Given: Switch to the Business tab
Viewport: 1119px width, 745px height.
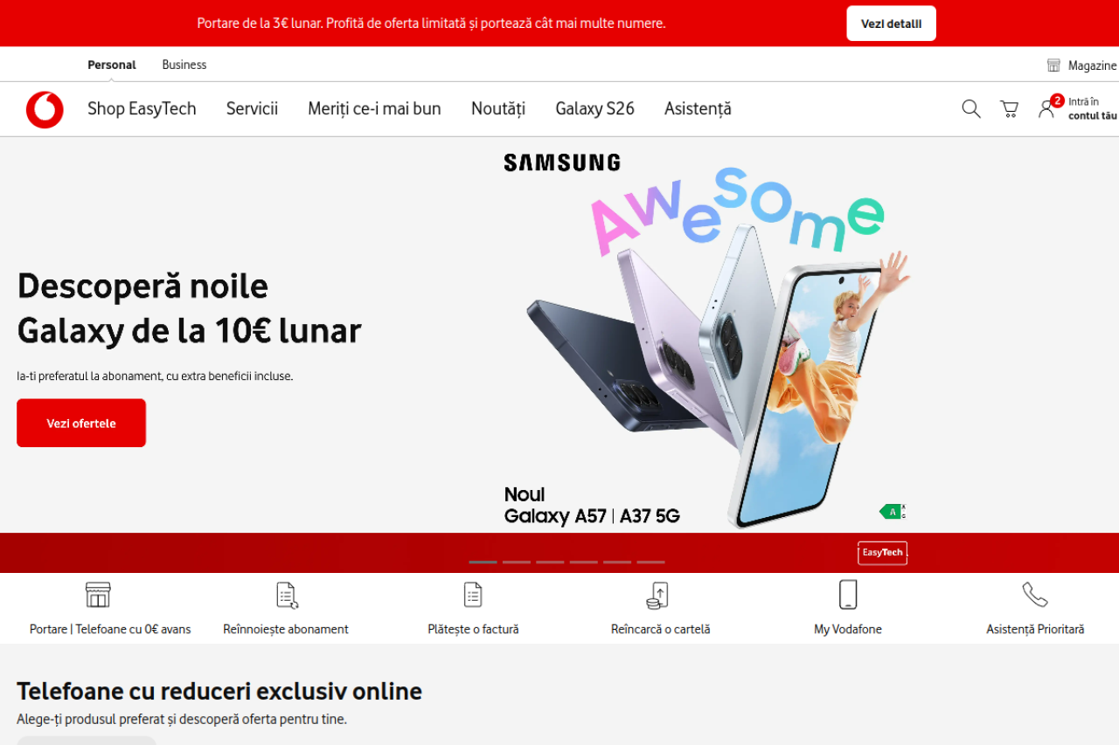Looking at the screenshot, I should [184, 65].
